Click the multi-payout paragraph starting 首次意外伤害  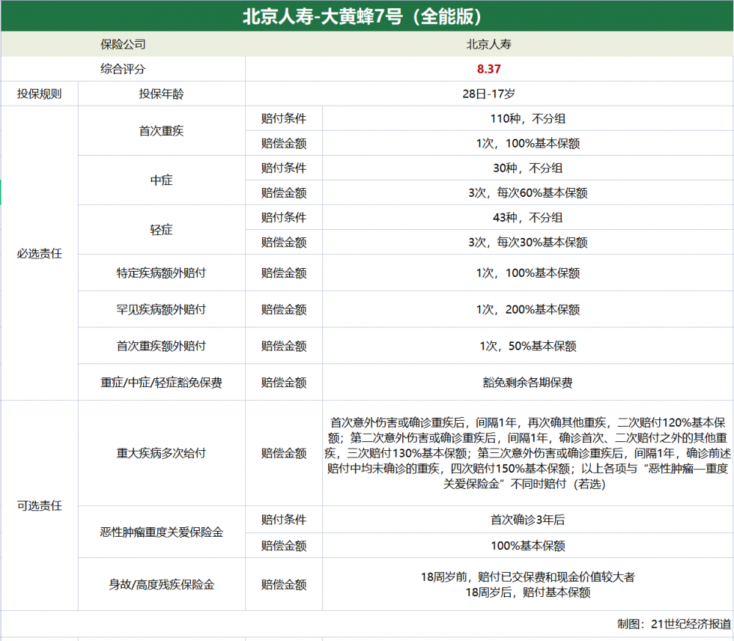(528, 453)
